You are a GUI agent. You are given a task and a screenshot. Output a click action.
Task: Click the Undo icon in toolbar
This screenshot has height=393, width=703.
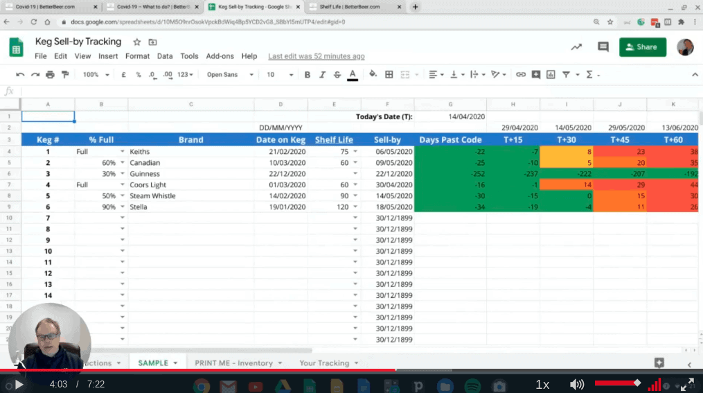19,74
